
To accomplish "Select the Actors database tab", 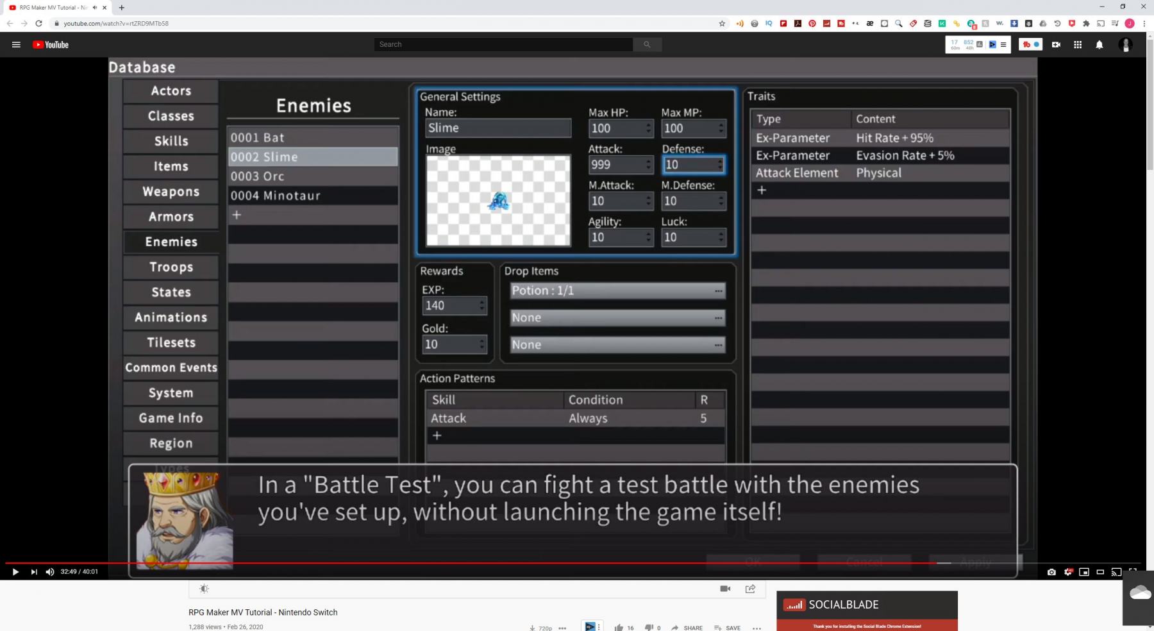I will pos(171,91).
